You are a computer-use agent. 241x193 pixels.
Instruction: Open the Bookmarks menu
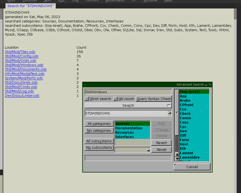tap(115, 1)
